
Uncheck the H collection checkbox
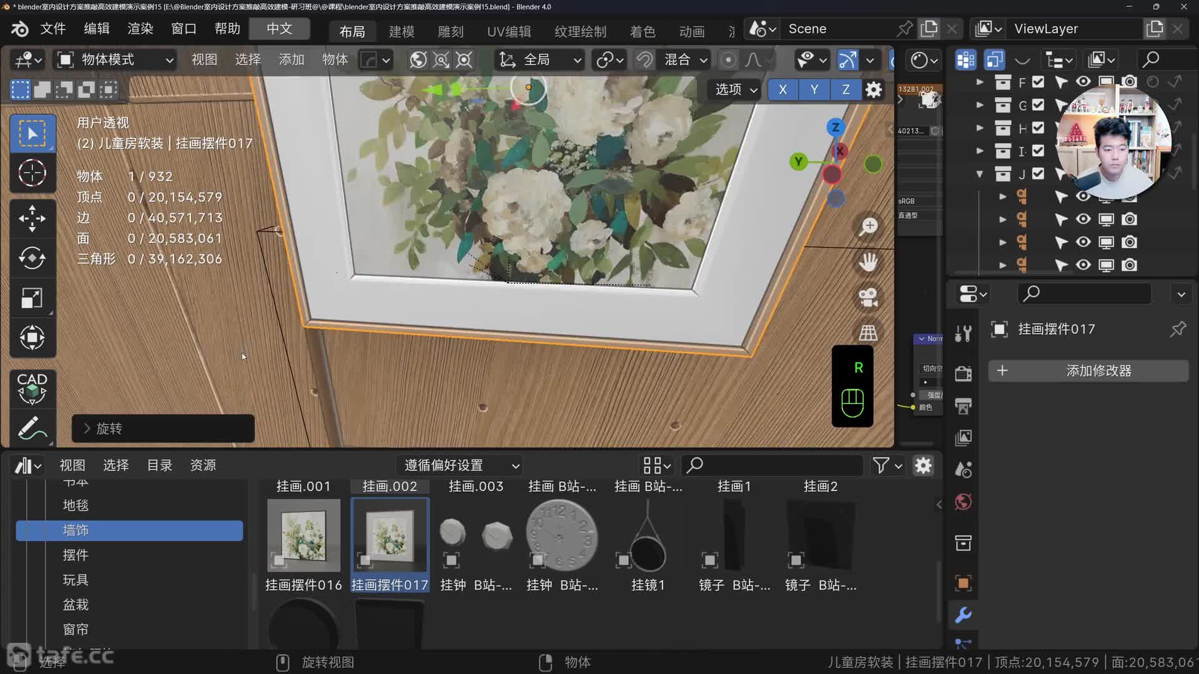[x=1038, y=128]
